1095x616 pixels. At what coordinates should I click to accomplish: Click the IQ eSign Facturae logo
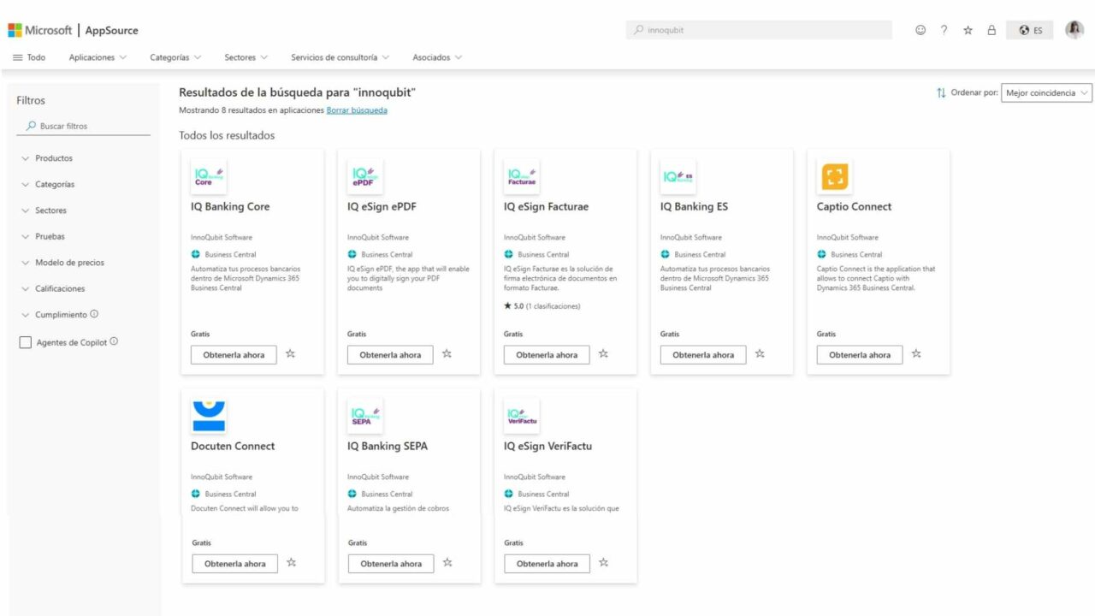coord(522,176)
